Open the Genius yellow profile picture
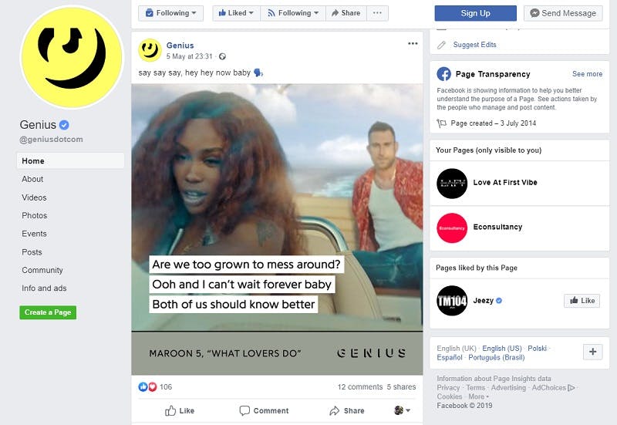Viewport: 617px width, 425px height. (72, 58)
